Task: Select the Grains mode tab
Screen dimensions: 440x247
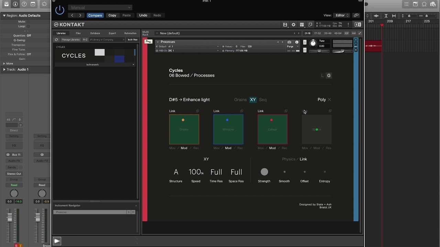Action: pos(240,100)
